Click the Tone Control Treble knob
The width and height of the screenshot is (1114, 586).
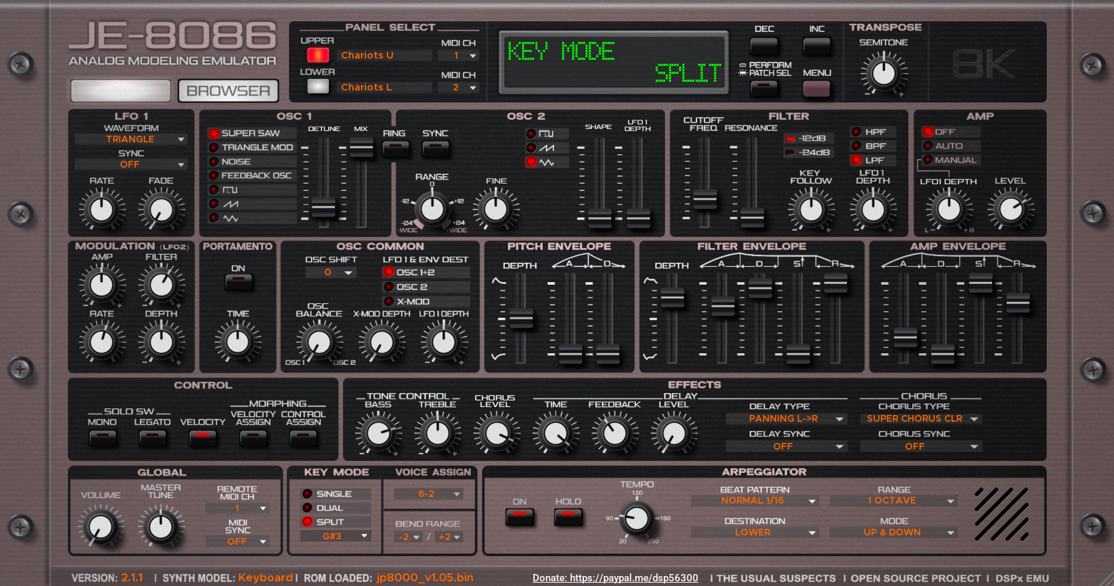click(x=437, y=434)
